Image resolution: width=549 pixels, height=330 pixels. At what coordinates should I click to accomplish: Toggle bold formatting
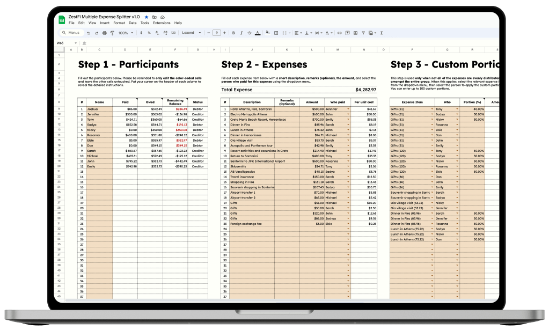[x=232, y=33]
